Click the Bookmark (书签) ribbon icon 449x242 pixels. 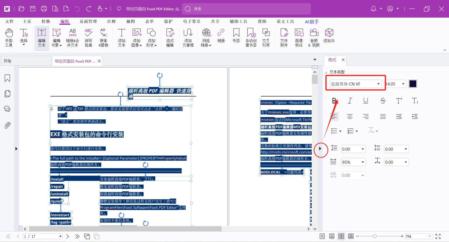point(236,36)
